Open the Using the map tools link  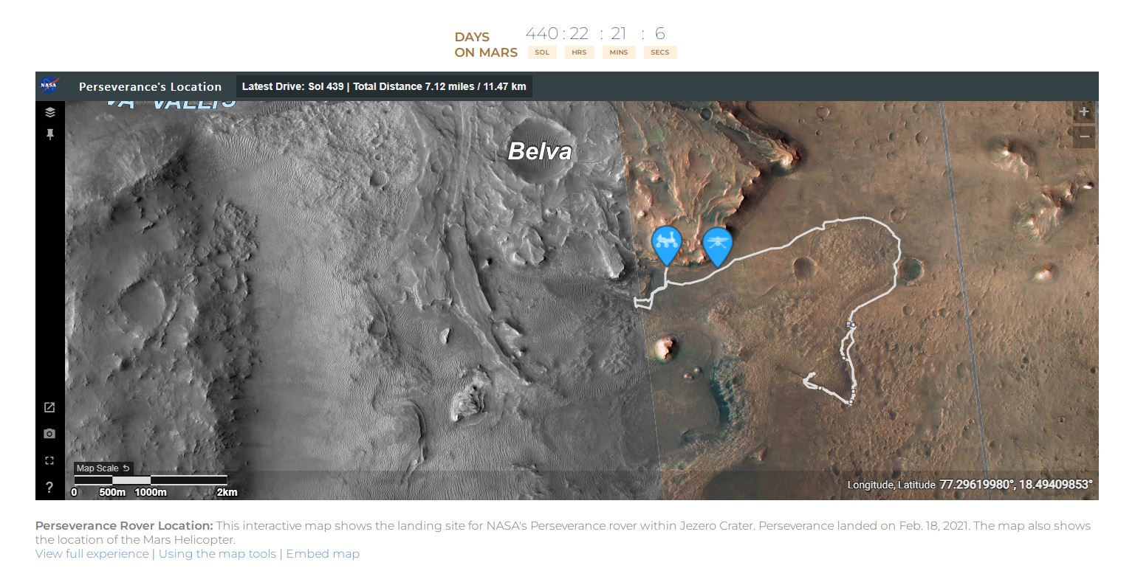(x=217, y=553)
